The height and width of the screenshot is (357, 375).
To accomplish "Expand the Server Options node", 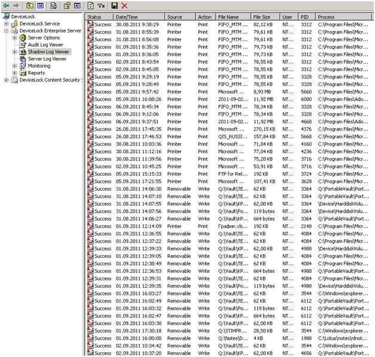I will 14,38.
